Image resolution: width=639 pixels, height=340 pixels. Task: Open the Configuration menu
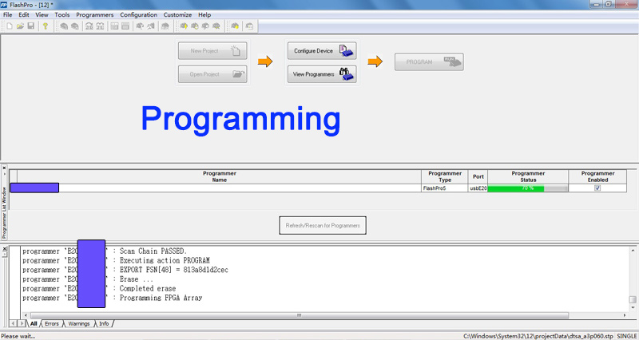point(138,14)
